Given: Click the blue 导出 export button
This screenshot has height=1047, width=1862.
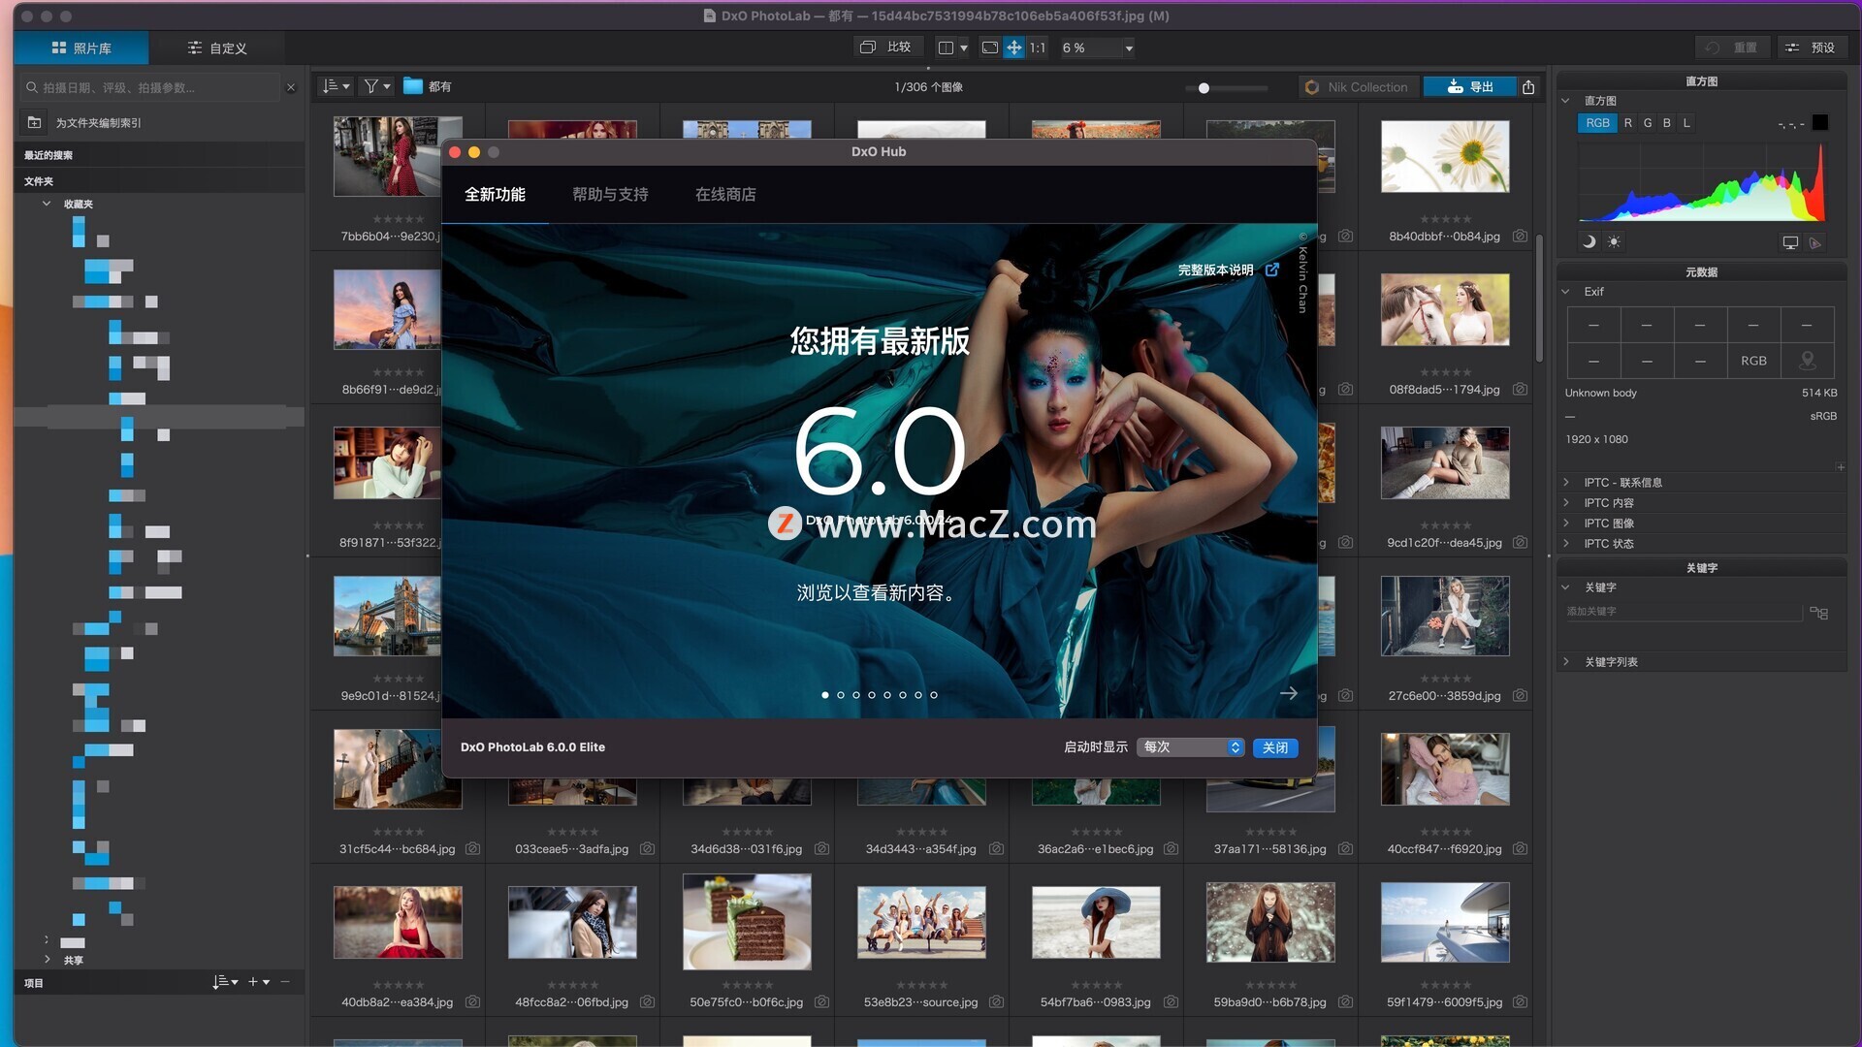Looking at the screenshot, I should click(x=1469, y=87).
